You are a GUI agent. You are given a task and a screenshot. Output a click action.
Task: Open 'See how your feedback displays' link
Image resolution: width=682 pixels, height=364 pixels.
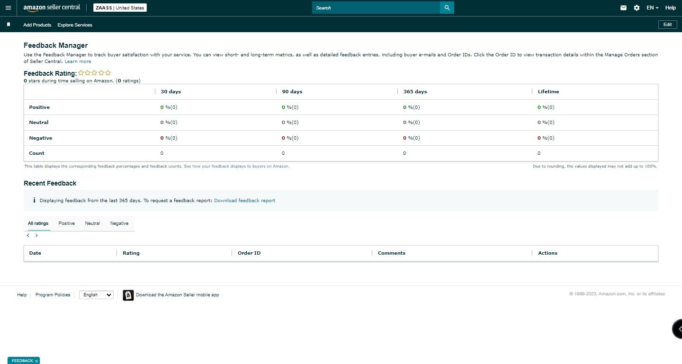[x=236, y=167]
